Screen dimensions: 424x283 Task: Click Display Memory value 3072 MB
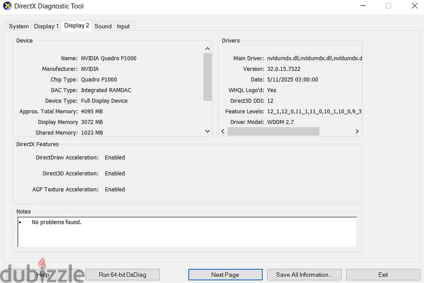tap(92, 122)
